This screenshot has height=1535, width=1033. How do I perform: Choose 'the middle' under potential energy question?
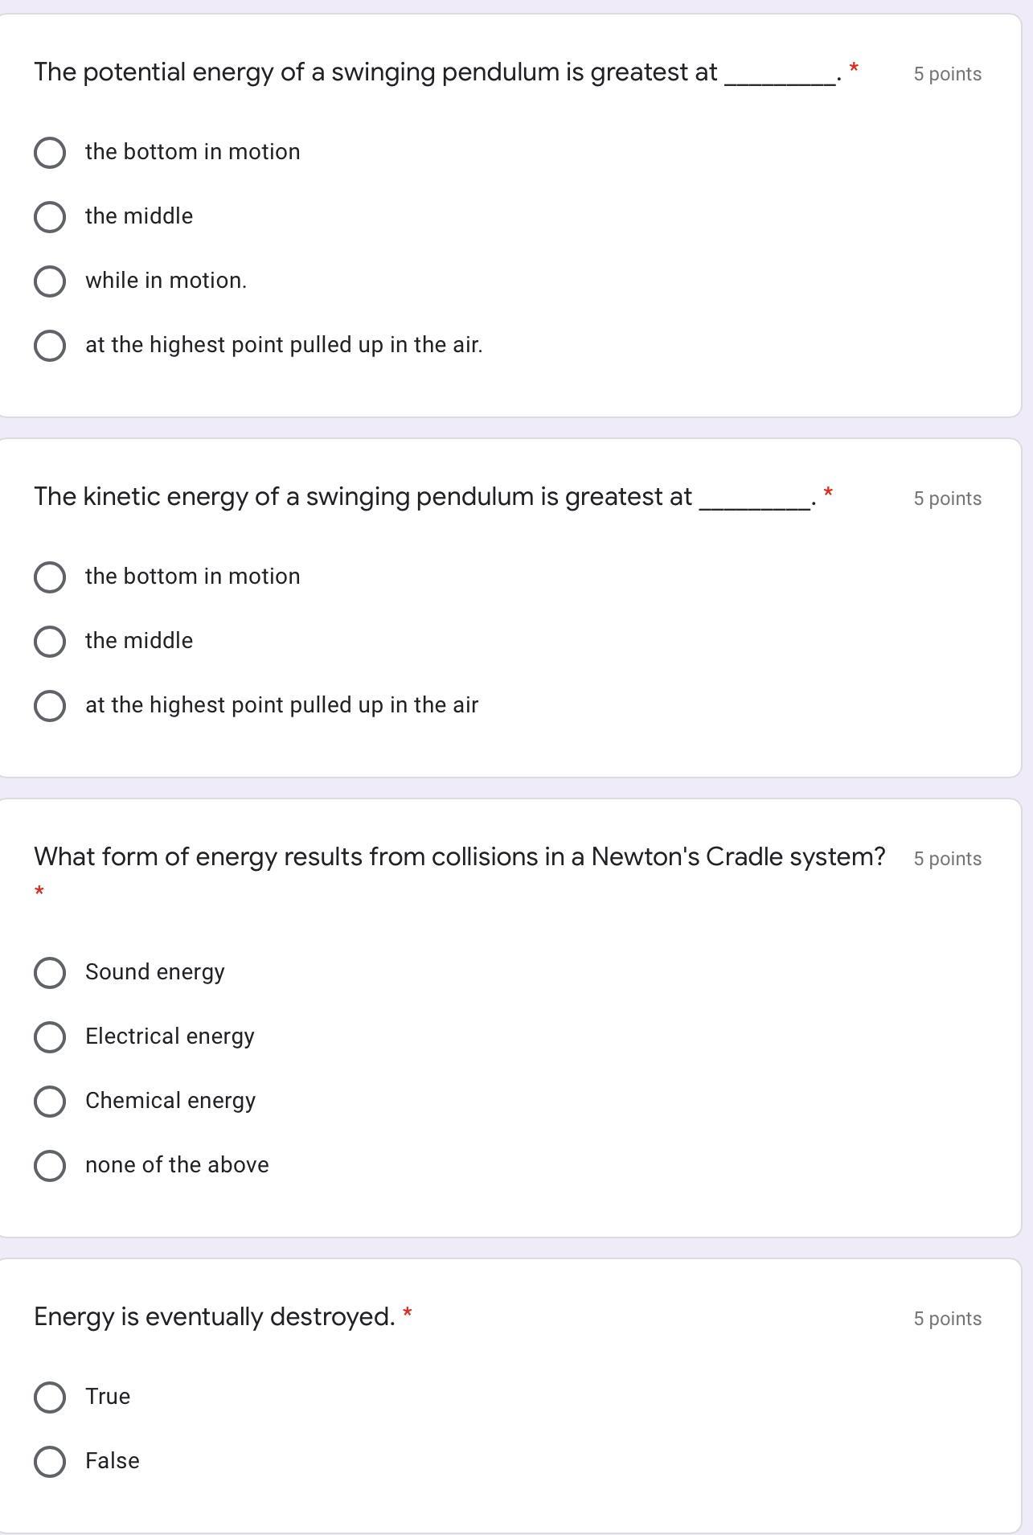pyautogui.click(x=50, y=217)
